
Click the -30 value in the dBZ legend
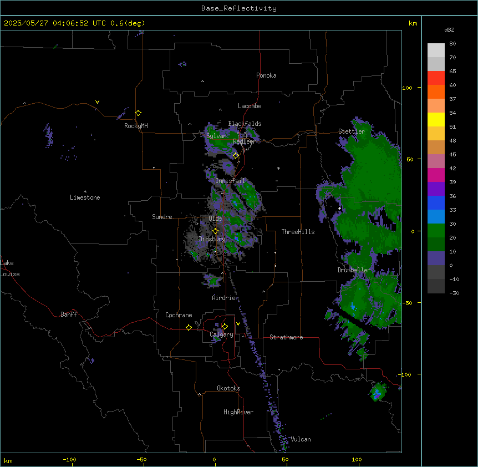(454, 293)
